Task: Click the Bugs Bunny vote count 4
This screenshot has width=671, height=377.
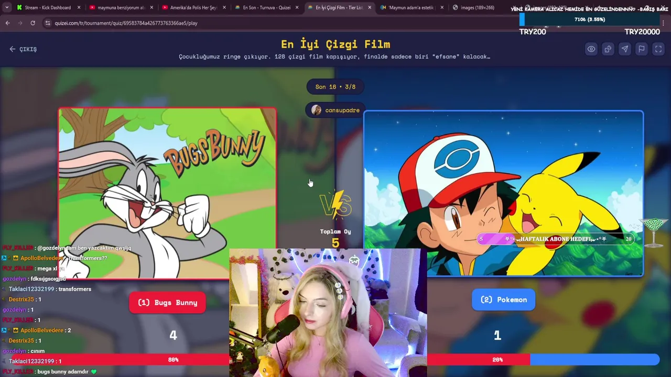Action: (x=173, y=336)
